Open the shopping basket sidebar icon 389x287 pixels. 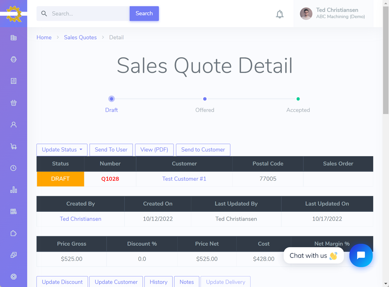click(x=14, y=103)
